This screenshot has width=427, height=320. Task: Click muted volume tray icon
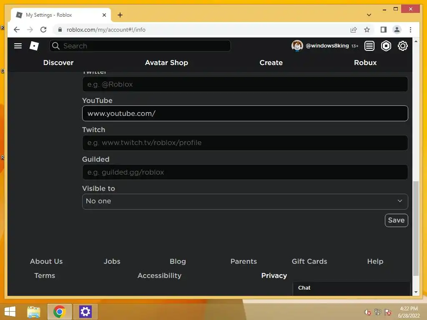click(367, 312)
